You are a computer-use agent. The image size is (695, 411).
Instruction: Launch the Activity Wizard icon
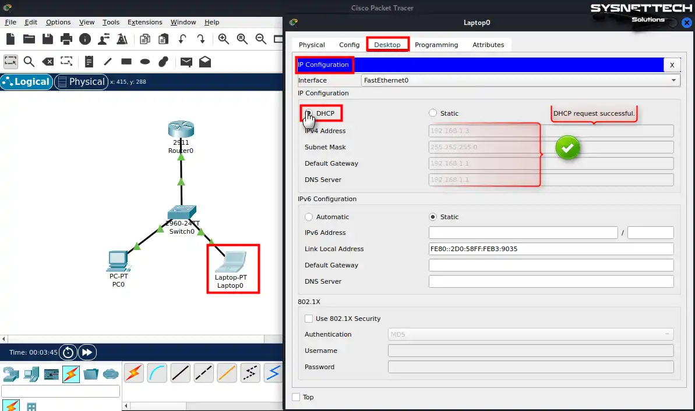tap(122, 39)
